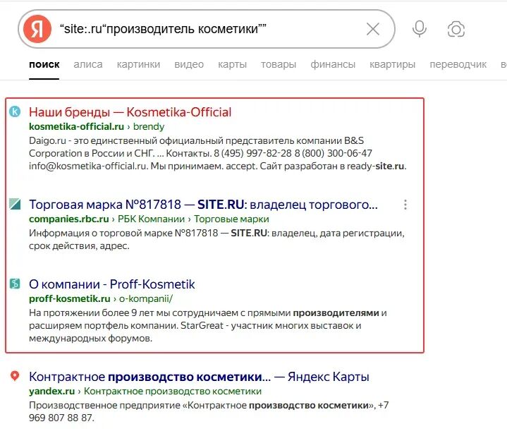Viewport: 507px width, 436px height.
Task: Clear the search query with X
Action: (x=373, y=29)
